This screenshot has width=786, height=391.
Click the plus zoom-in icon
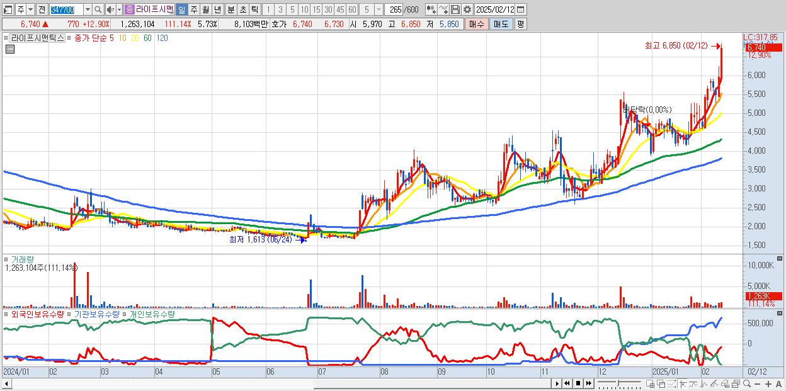768,384
